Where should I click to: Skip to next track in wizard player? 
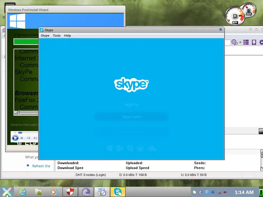[x=35, y=138]
